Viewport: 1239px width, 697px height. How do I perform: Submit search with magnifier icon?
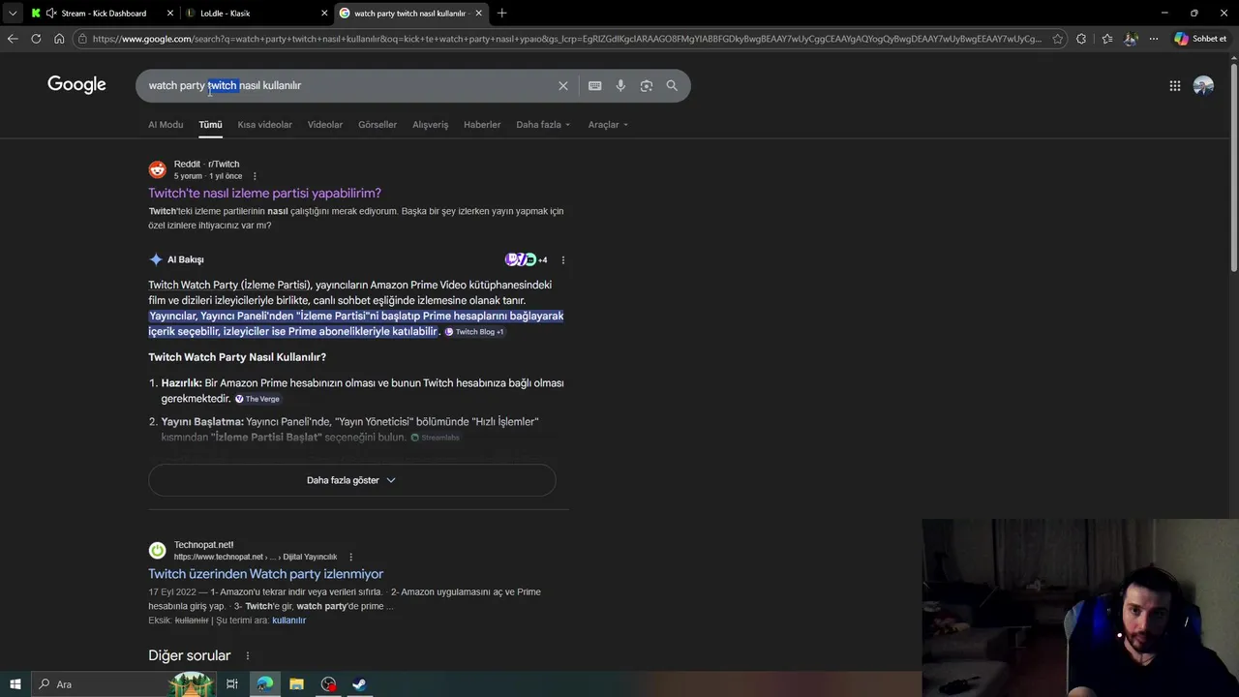(x=672, y=85)
